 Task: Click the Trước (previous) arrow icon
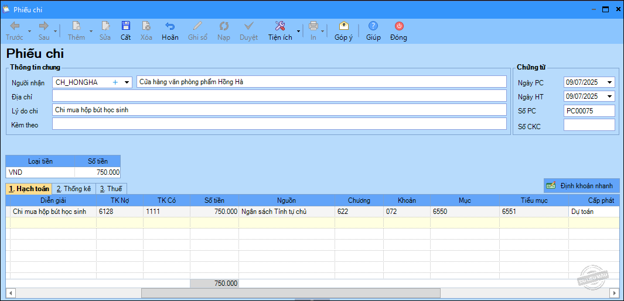click(15, 26)
